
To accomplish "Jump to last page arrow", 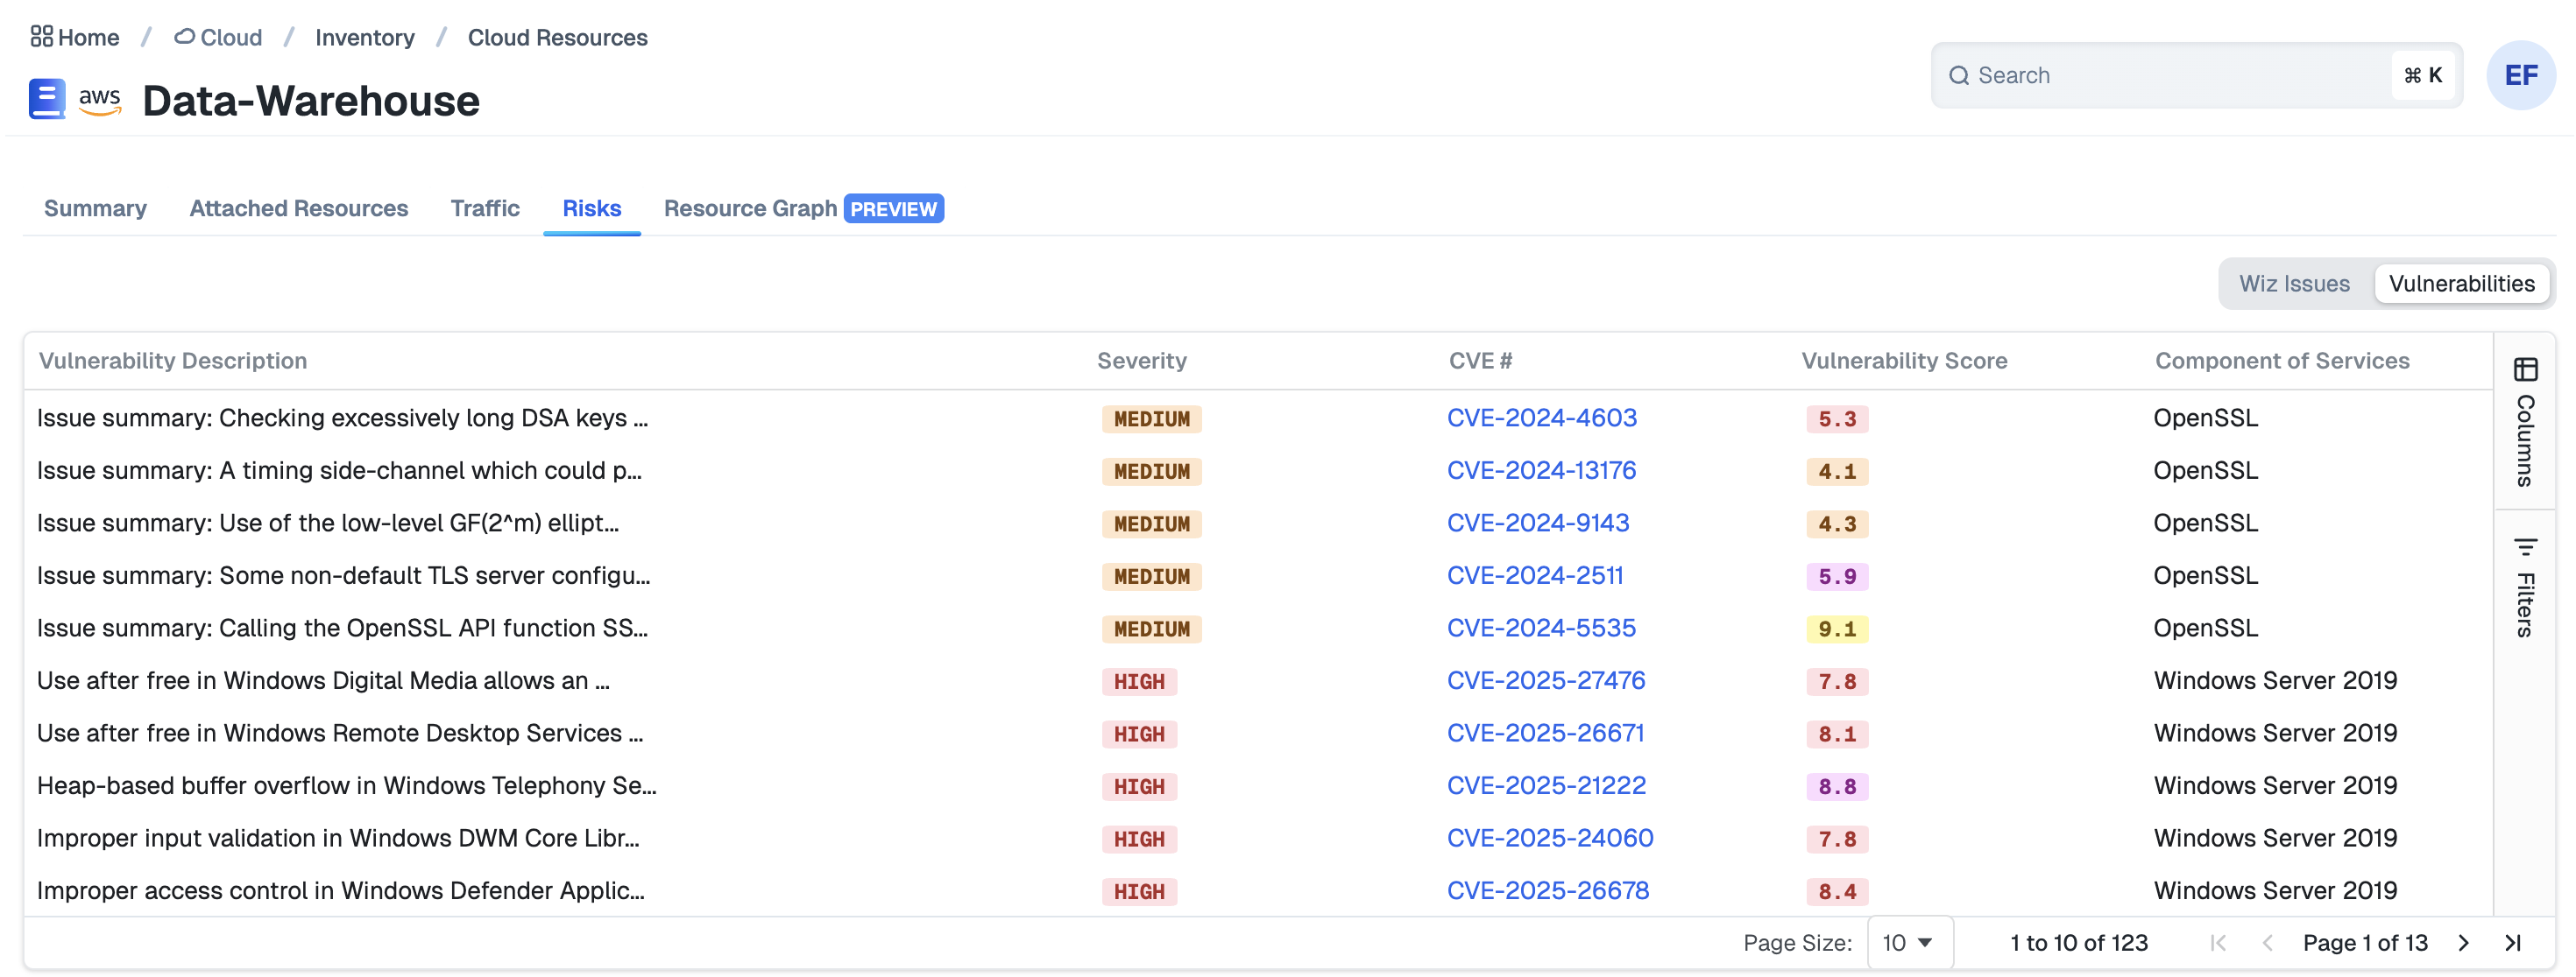I will pos(2513,942).
